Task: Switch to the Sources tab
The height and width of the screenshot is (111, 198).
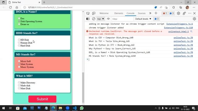Action: click(x=142, y=13)
